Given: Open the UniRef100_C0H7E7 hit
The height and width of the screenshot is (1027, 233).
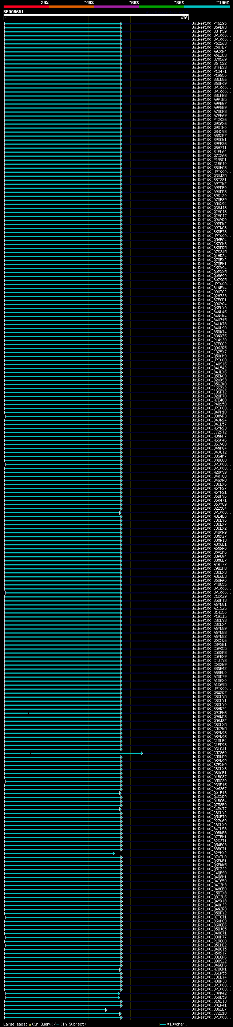Looking at the screenshot, I should 209,47.
